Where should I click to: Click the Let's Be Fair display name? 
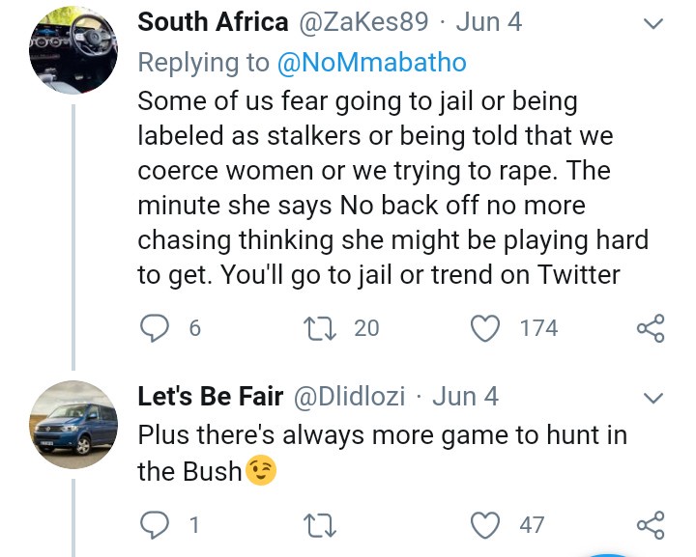click(211, 396)
